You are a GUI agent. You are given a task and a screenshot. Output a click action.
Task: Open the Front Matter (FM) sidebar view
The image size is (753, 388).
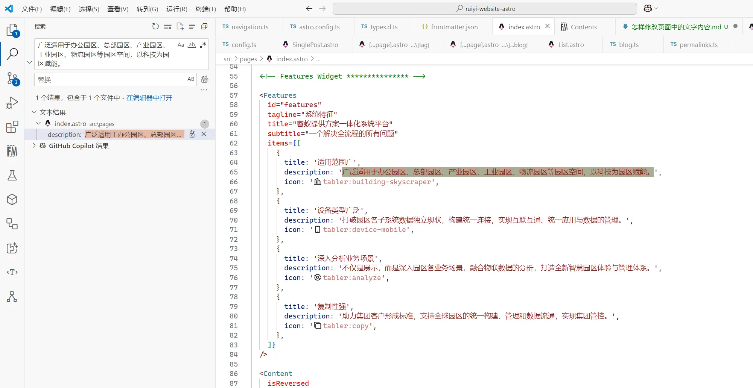[x=12, y=151]
